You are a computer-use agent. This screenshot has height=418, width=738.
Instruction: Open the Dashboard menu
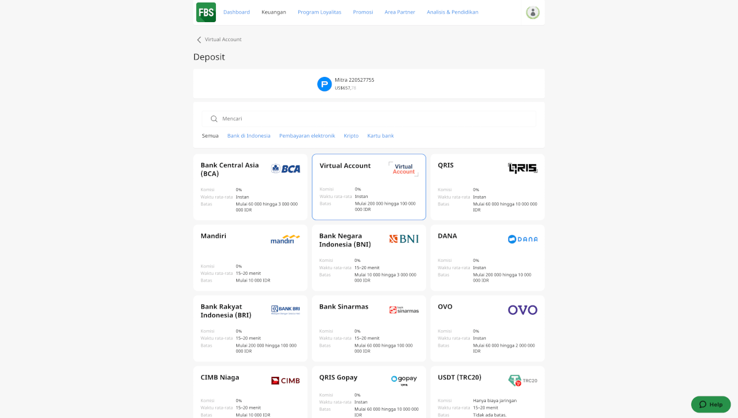(237, 12)
